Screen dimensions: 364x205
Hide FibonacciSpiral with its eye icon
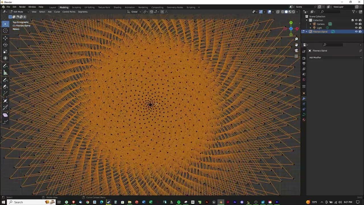[356, 32]
